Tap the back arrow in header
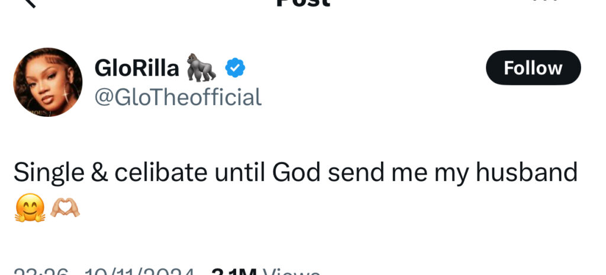 pyautogui.click(x=27, y=2)
